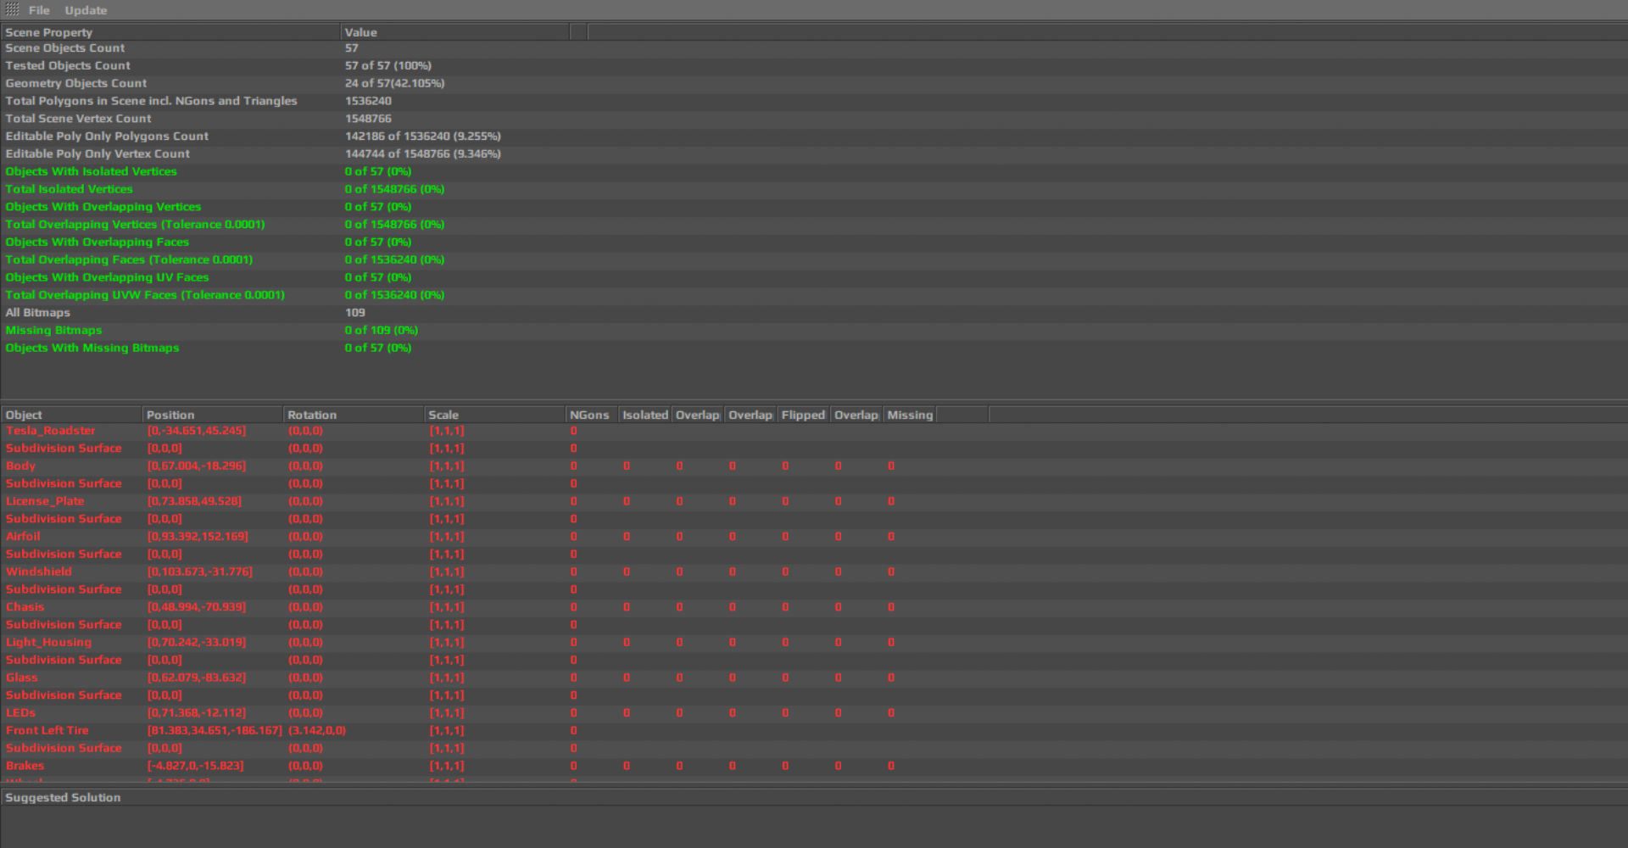Click the value 144744 of 1548766 (9.346%)

(422, 153)
